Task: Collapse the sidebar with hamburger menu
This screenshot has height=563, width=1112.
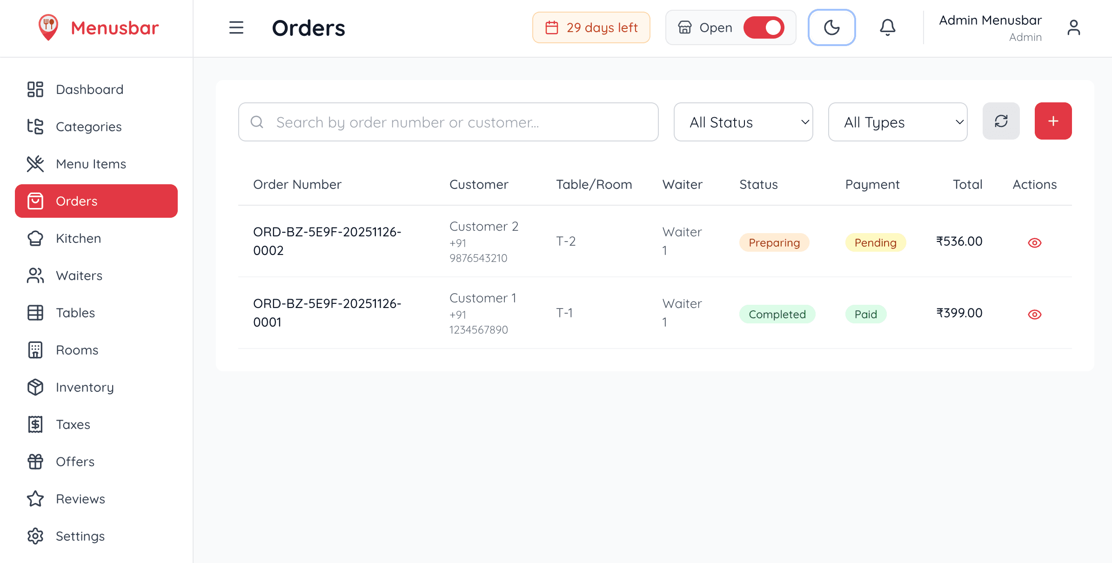Action: coord(236,27)
